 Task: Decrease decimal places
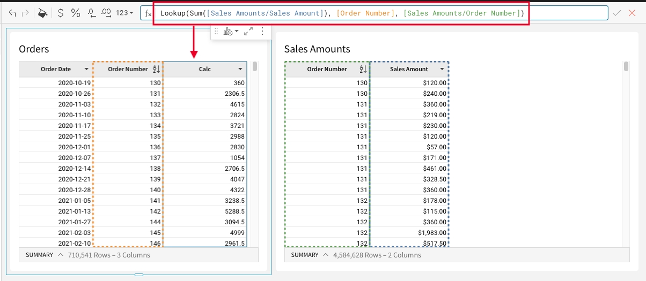[91, 13]
